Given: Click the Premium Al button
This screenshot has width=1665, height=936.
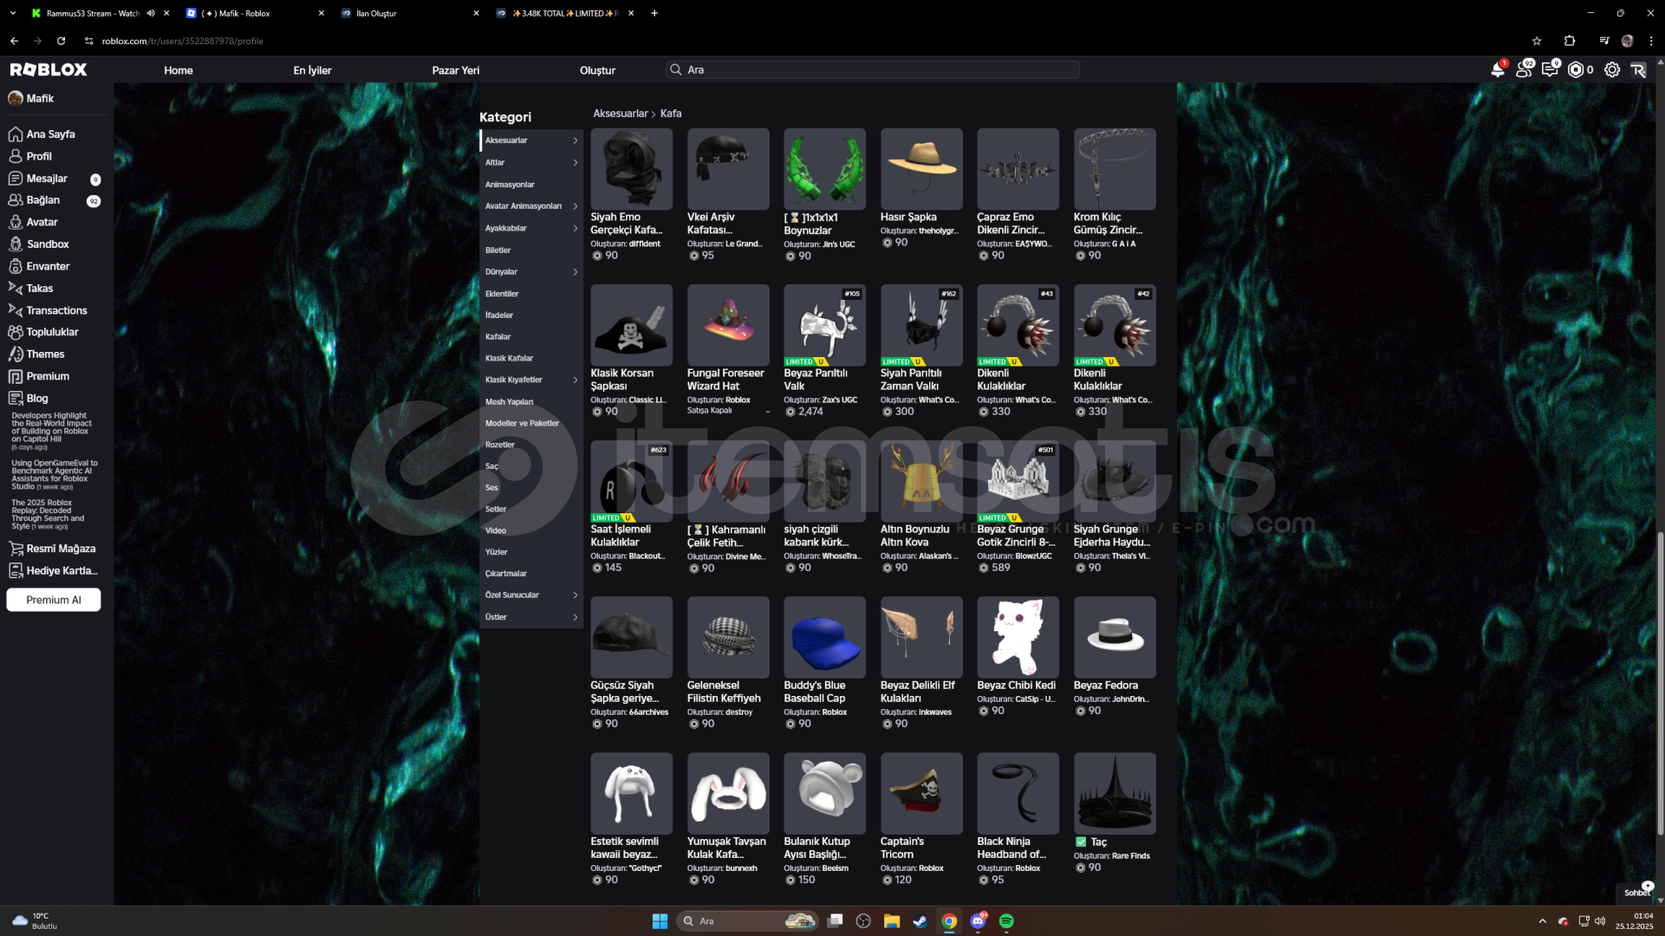Looking at the screenshot, I should click(54, 600).
